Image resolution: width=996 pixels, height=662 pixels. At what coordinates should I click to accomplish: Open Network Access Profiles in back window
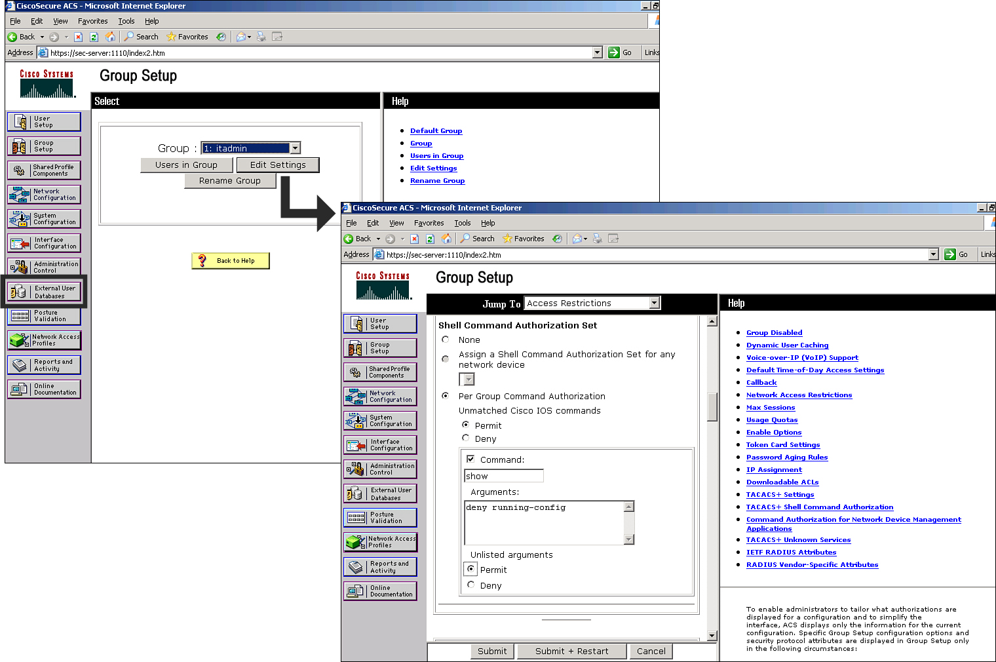coord(44,340)
